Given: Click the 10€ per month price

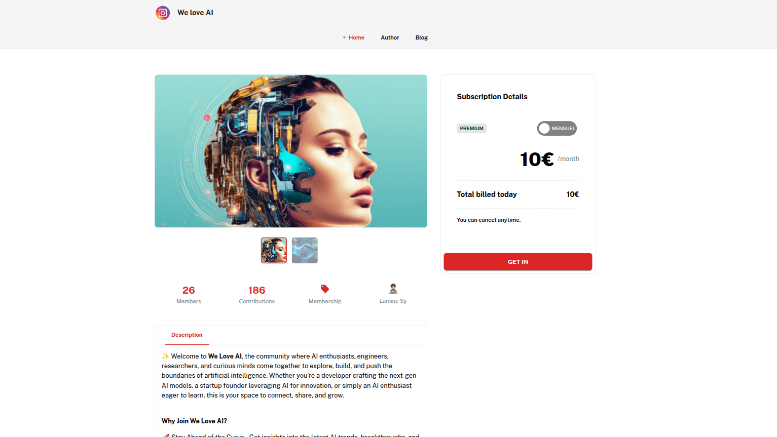Looking at the screenshot, I should [549, 160].
